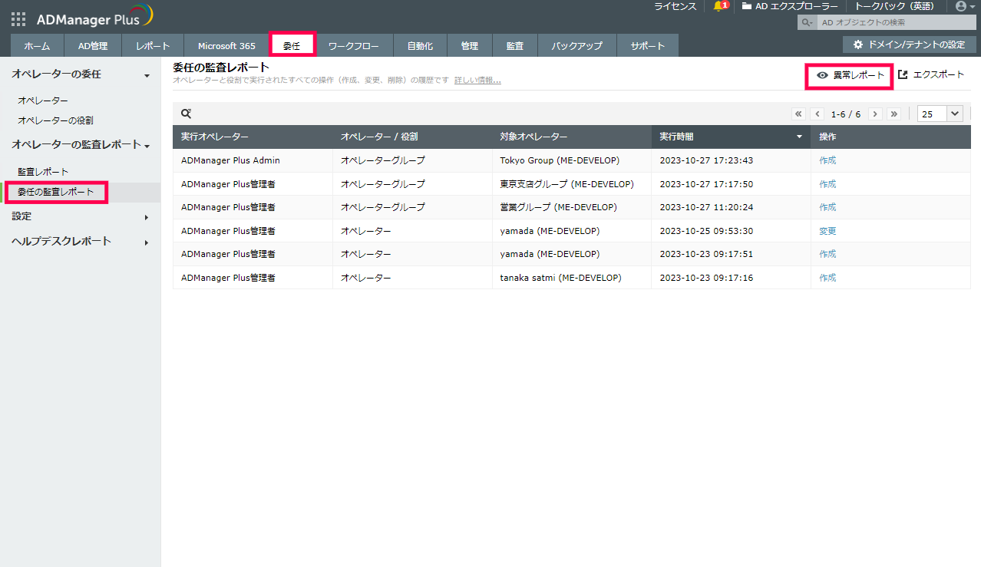
Task: Open 作成 link in Tokyo Group row
Action: click(827, 160)
